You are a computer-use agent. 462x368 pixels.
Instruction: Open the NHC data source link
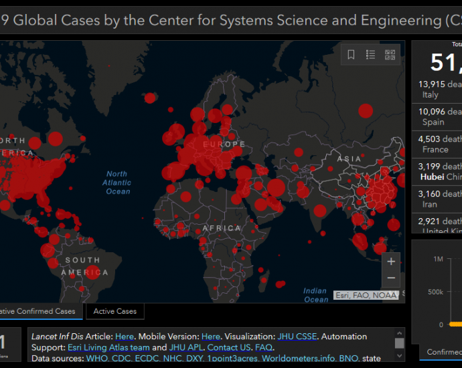172,358
